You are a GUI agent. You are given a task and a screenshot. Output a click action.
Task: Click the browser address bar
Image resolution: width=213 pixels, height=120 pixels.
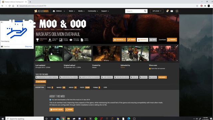point(106,6)
